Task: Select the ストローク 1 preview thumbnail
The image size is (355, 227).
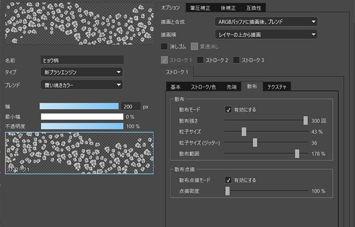Action: click(79, 152)
